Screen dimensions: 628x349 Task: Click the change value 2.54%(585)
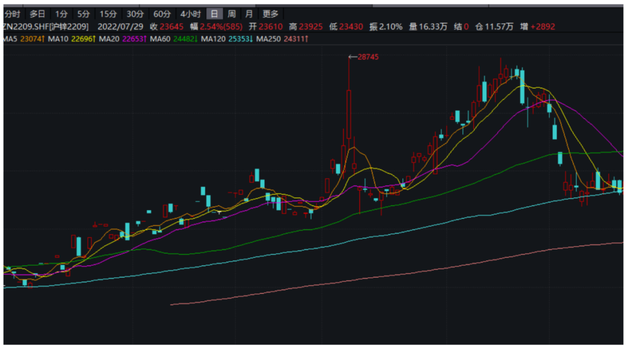[x=221, y=27]
